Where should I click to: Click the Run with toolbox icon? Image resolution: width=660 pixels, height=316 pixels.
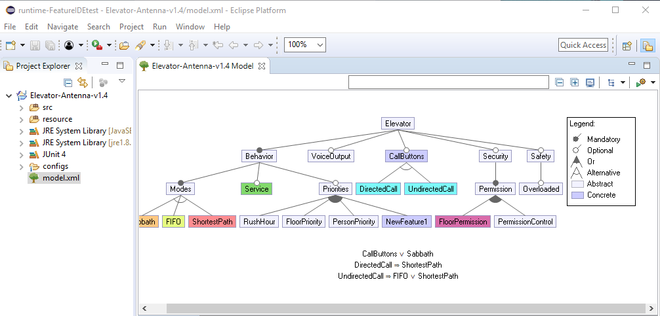click(x=97, y=45)
